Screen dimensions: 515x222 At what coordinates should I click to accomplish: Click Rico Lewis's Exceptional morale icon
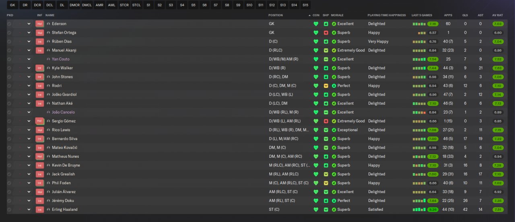click(x=334, y=130)
